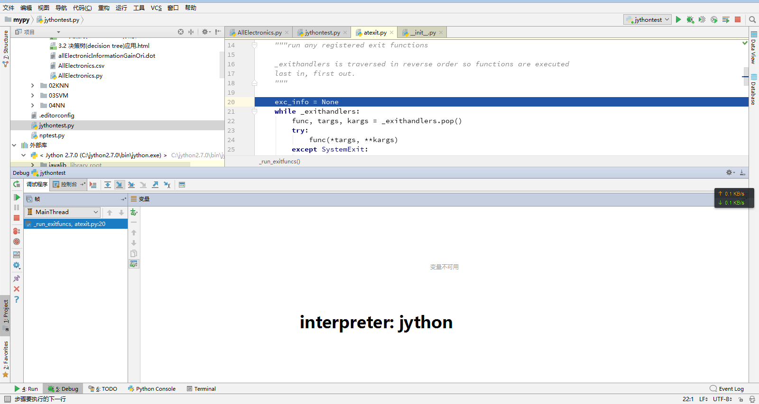
Task: Toggle show watches in variables view
Action: tap(134, 264)
